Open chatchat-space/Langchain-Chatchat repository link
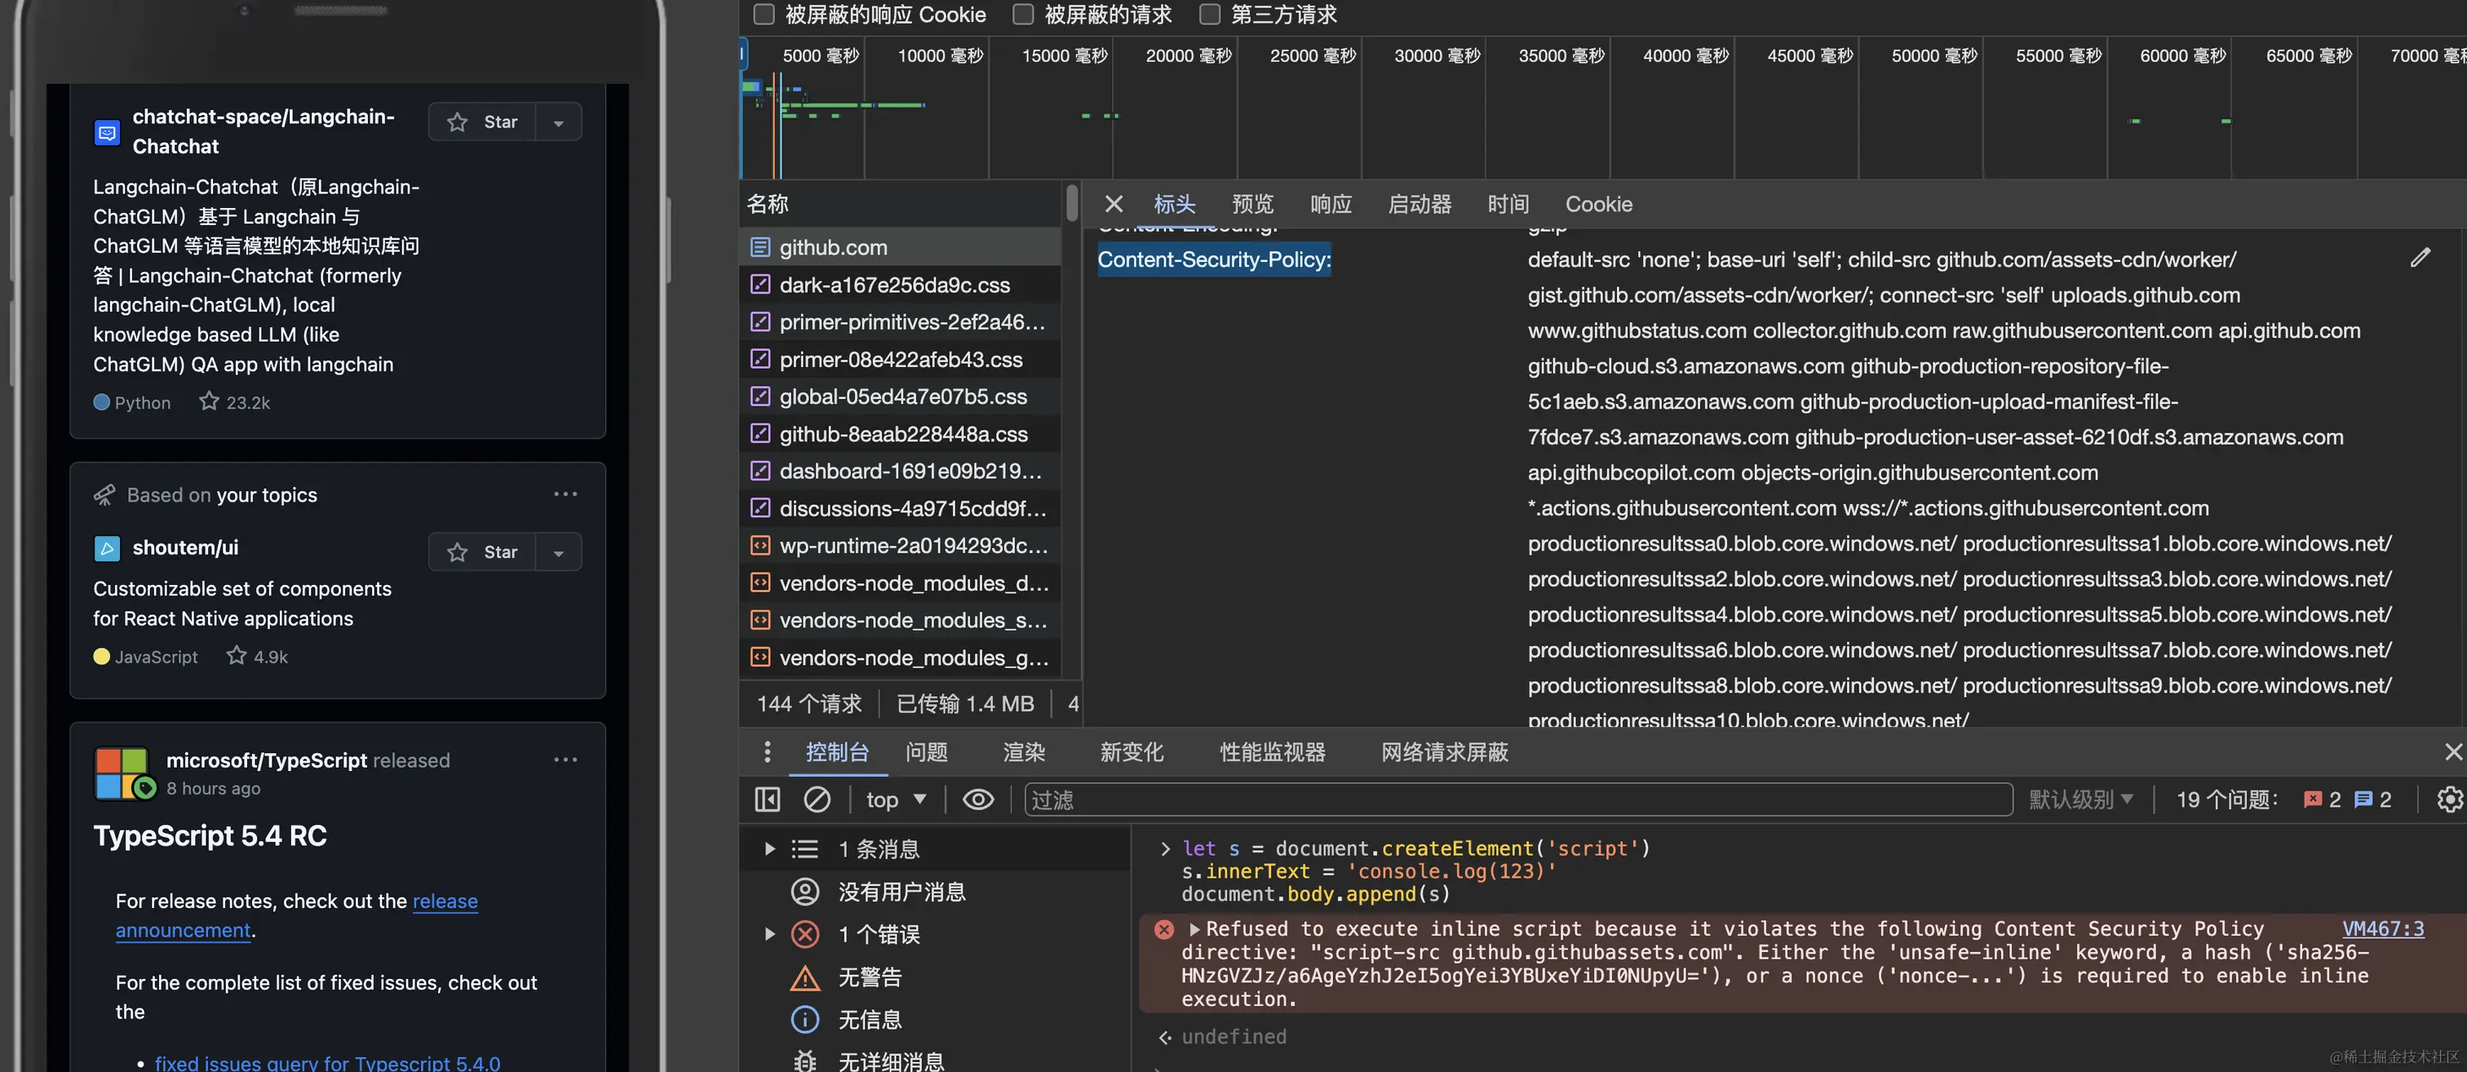This screenshot has width=2467, height=1072. point(263,131)
